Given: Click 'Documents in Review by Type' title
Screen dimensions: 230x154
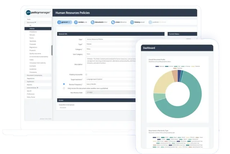Looking at the screenshot, I should point(158,131).
